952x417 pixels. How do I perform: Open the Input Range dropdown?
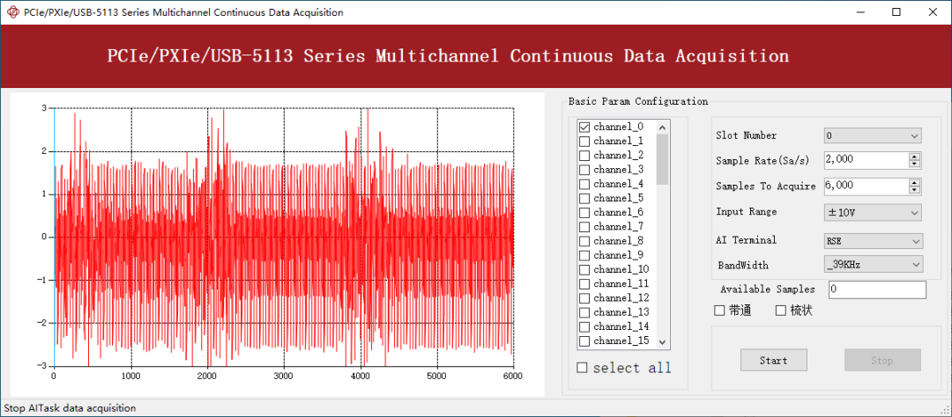tap(873, 213)
